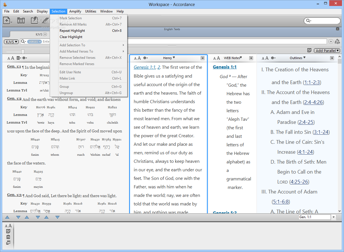Open Genesis 1:1 link in Henry pane
Screen dimensions: 344x252
click(x=145, y=67)
